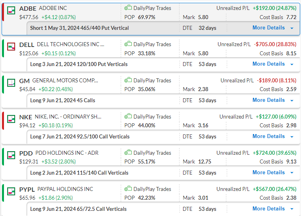Click 'Long 3 Jun 21, 2024 120/100 Put Verticals'
This screenshot has width=301, height=216.
[x=79, y=64]
